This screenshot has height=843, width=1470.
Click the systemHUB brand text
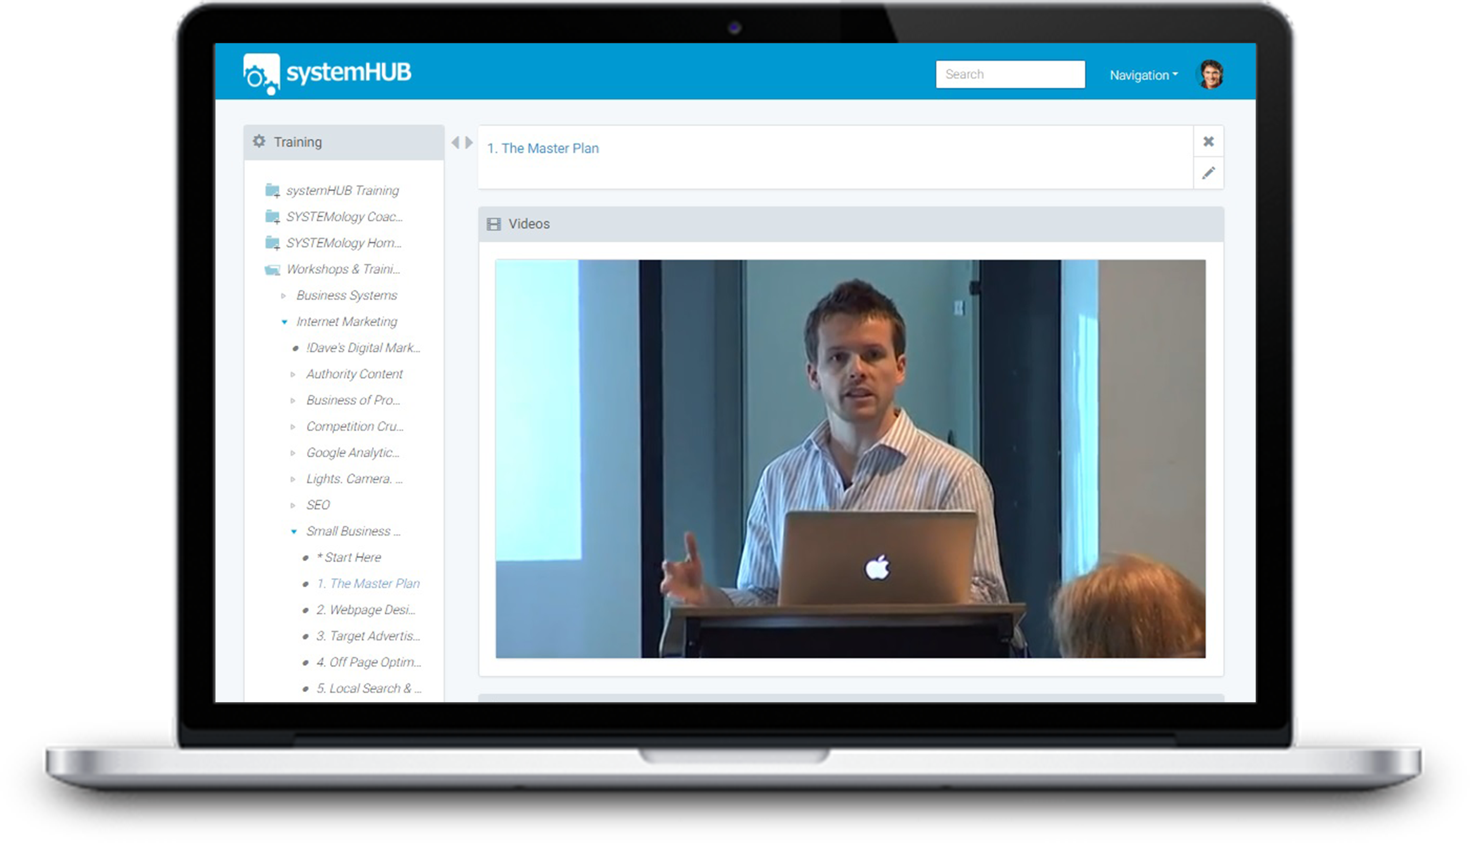pyautogui.click(x=349, y=73)
